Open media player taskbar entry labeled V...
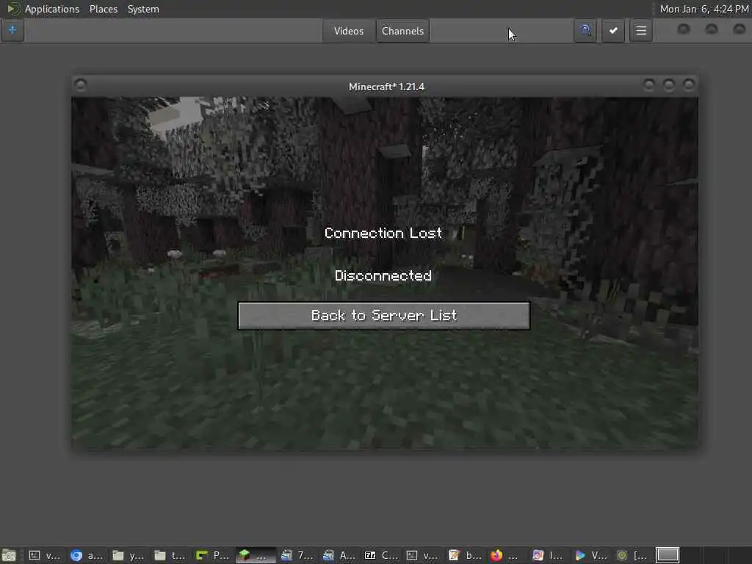752x564 pixels. tap(591, 555)
